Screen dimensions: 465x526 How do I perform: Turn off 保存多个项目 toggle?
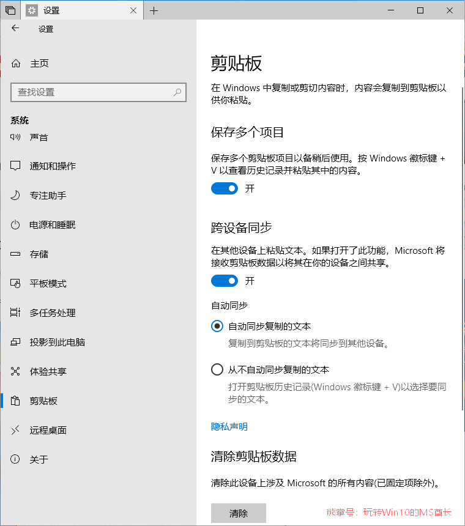pos(225,188)
